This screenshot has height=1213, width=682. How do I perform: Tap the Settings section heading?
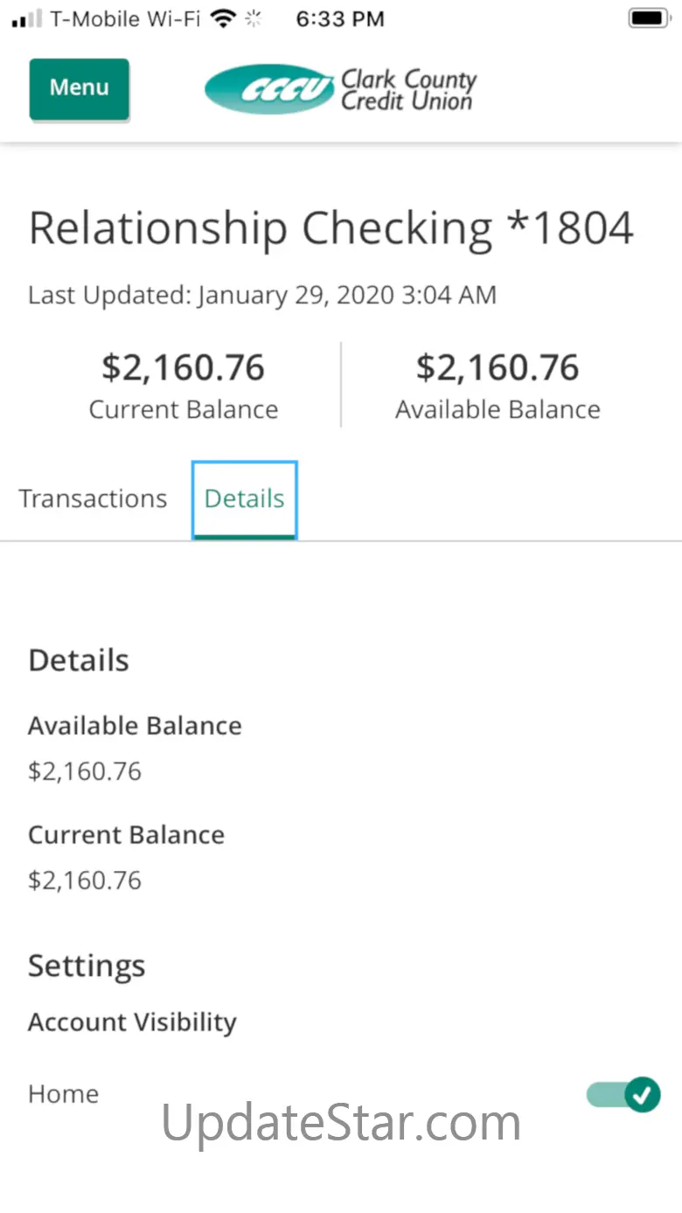tap(87, 966)
